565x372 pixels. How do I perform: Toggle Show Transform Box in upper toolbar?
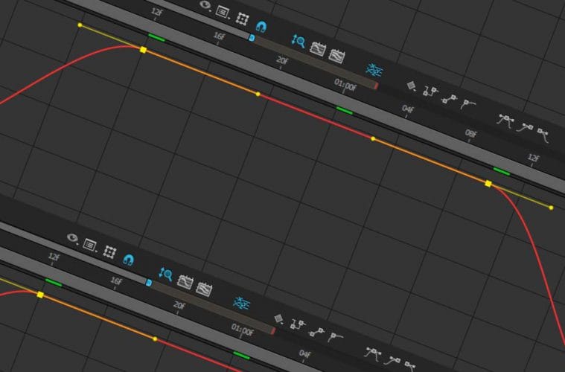tap(241, 18)
